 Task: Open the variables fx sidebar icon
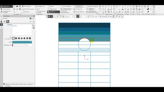1,19
